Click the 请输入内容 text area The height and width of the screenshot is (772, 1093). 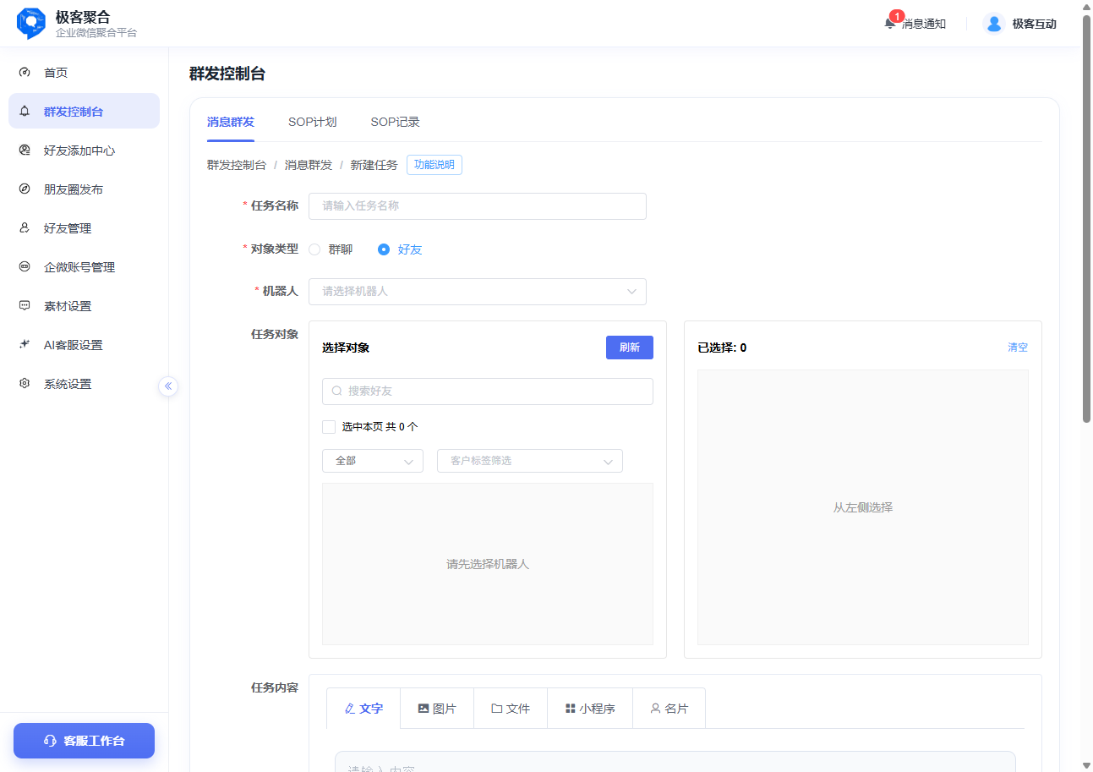click(675, 761)
